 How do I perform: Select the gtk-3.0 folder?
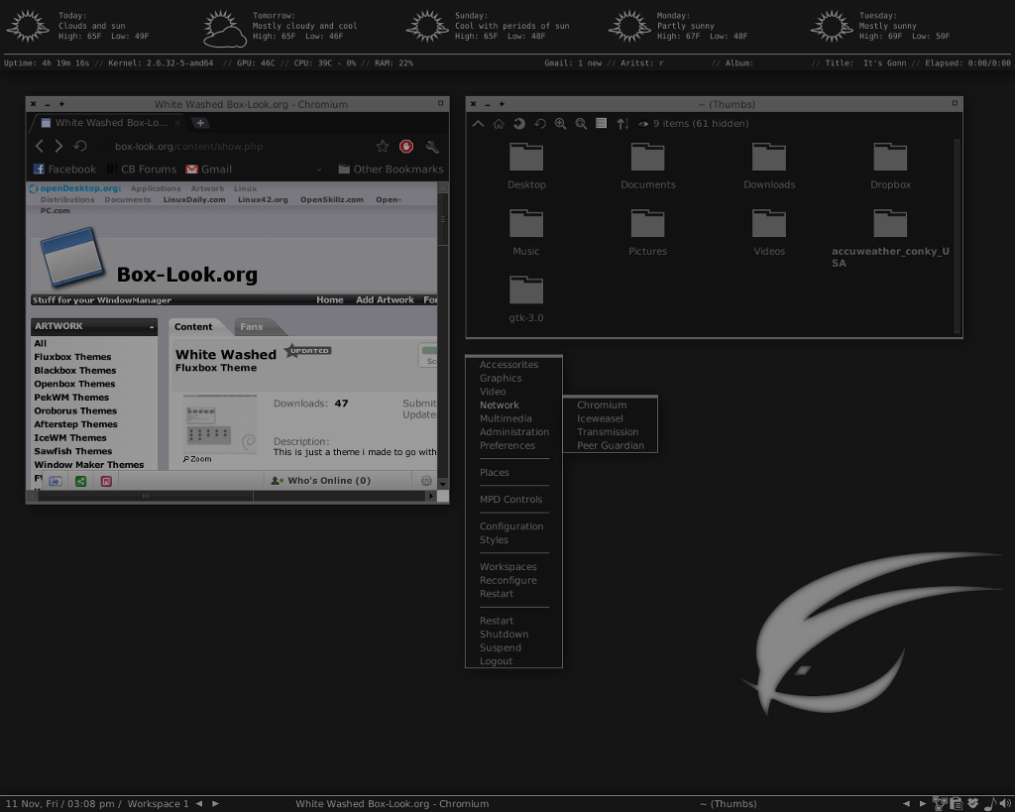click(x=526, y=299)
